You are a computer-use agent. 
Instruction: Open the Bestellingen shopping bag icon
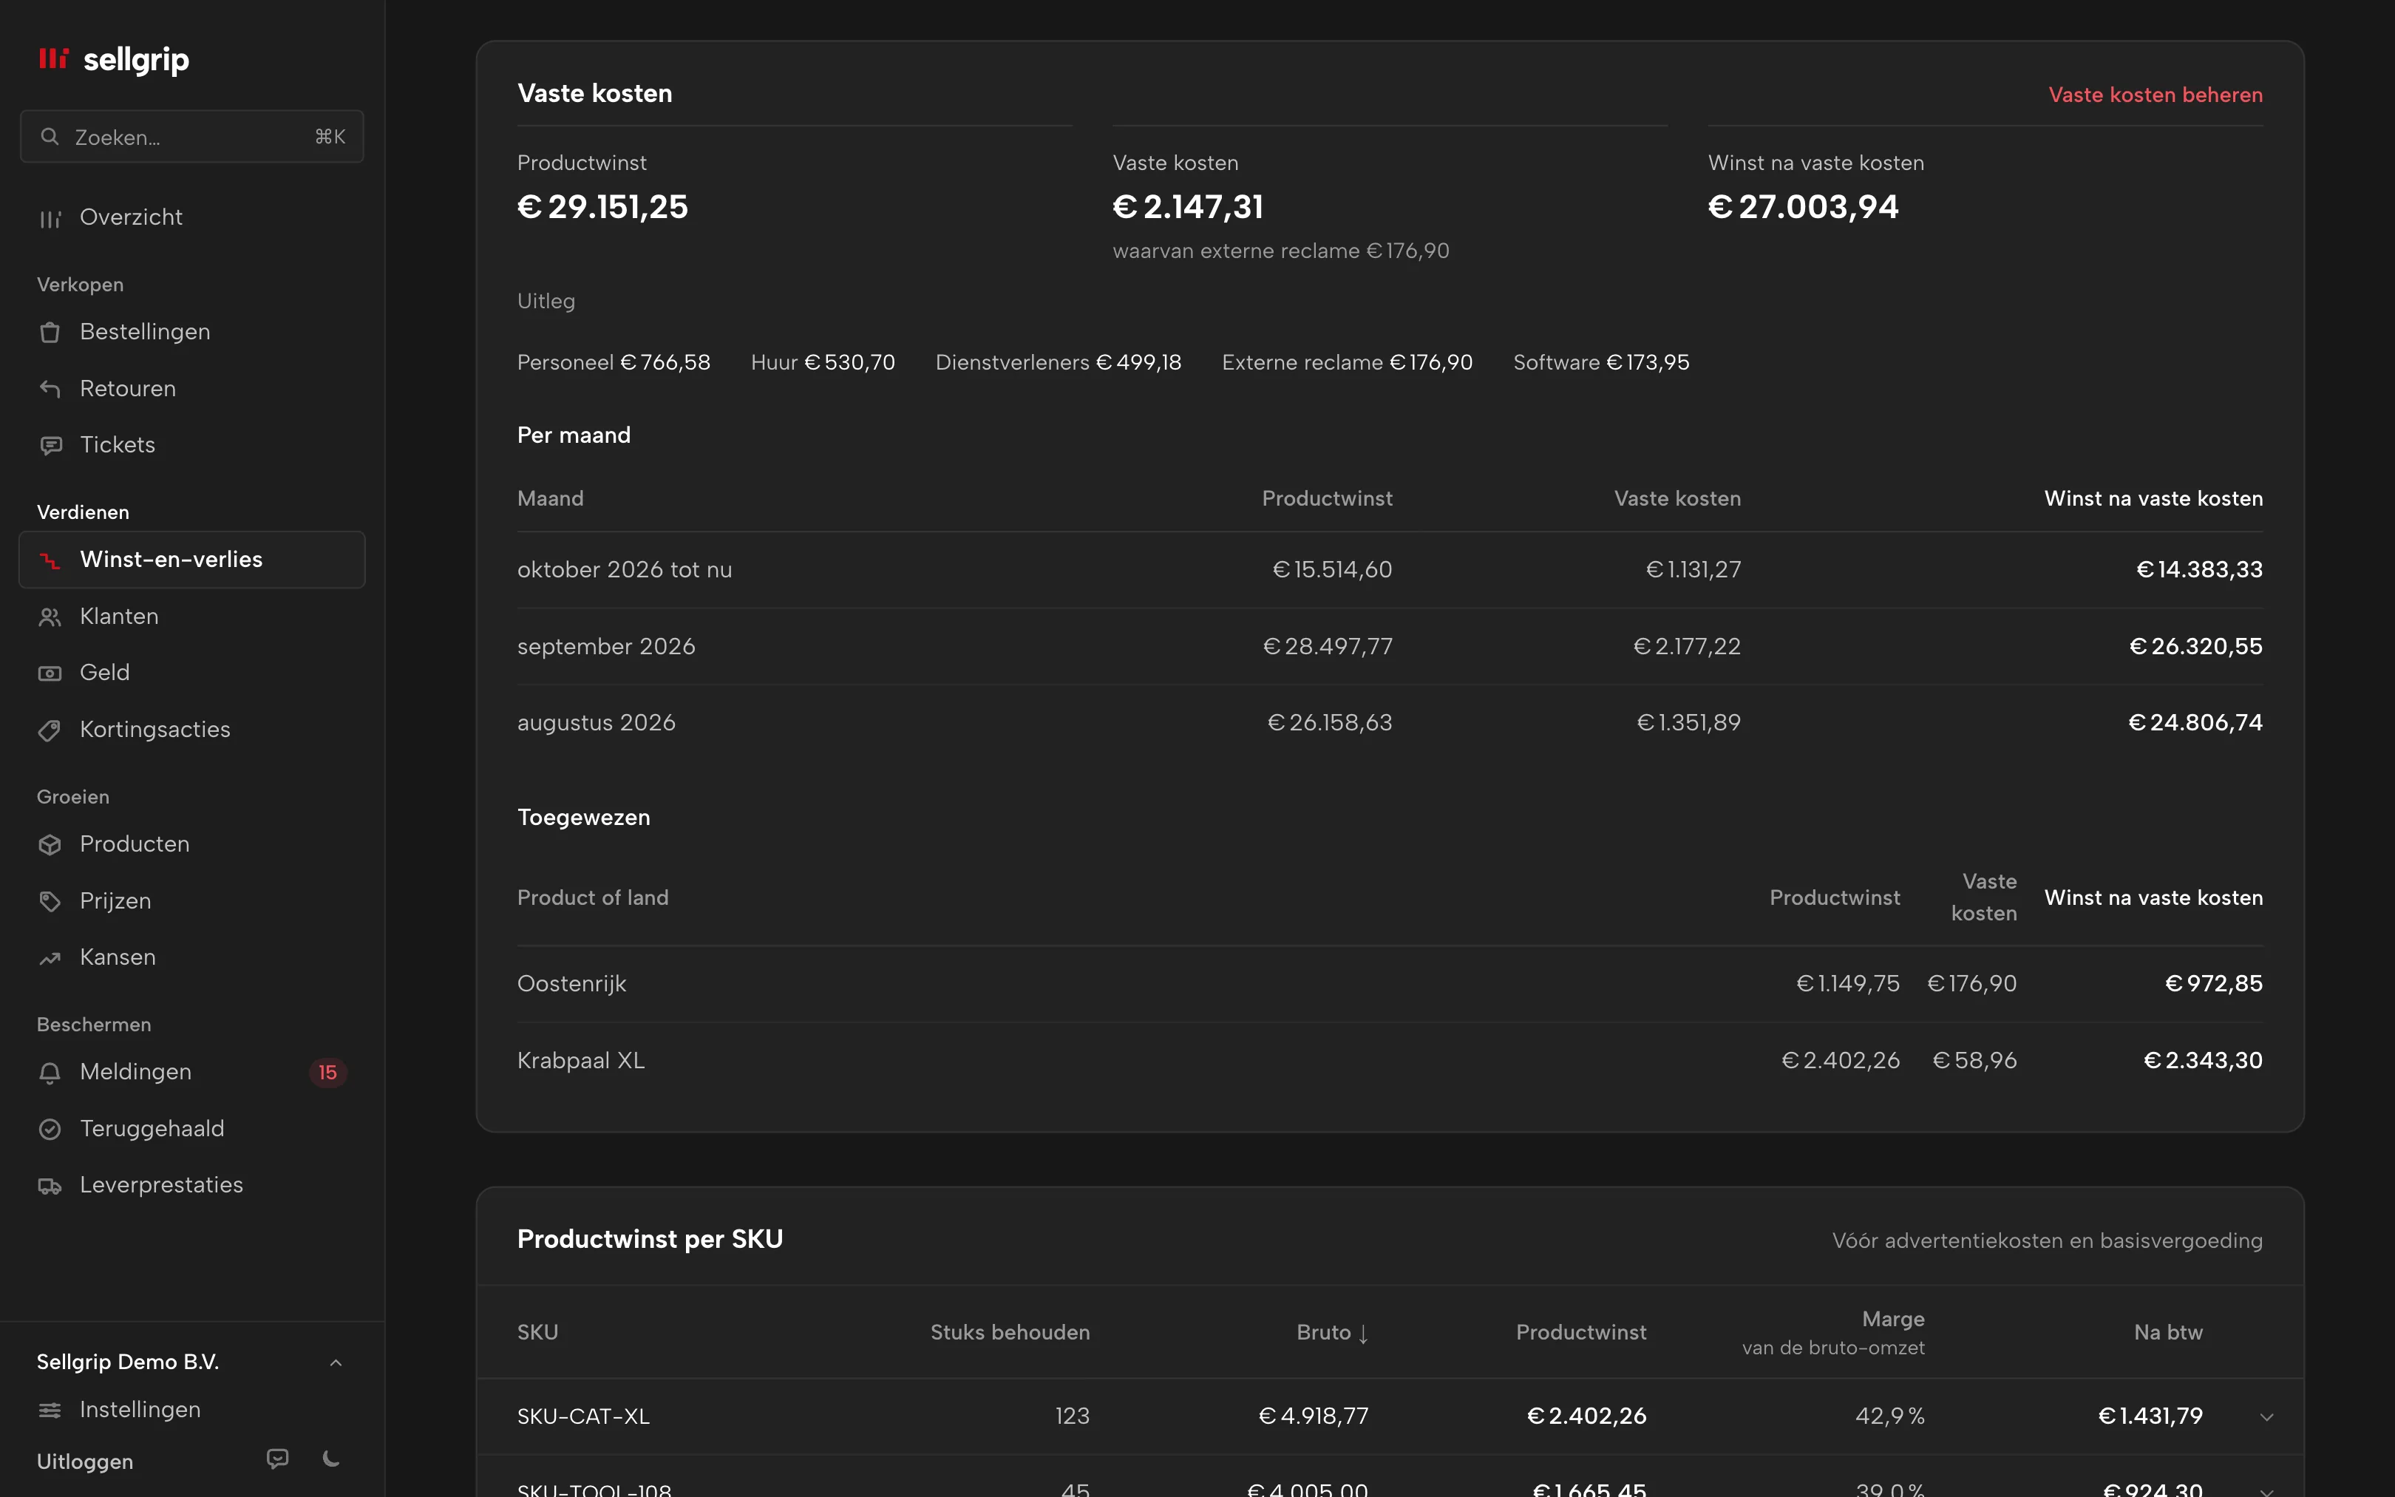click(50, 333)
